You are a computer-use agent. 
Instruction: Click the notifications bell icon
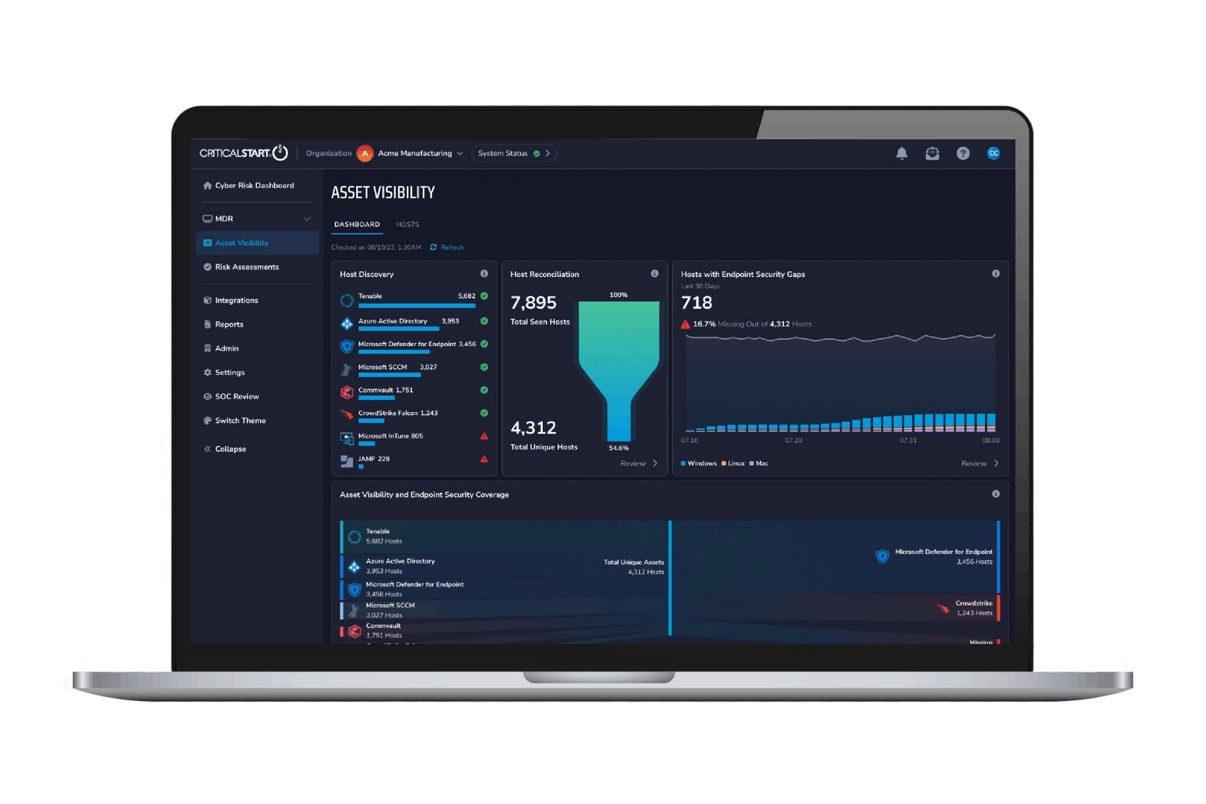point(901,153)
